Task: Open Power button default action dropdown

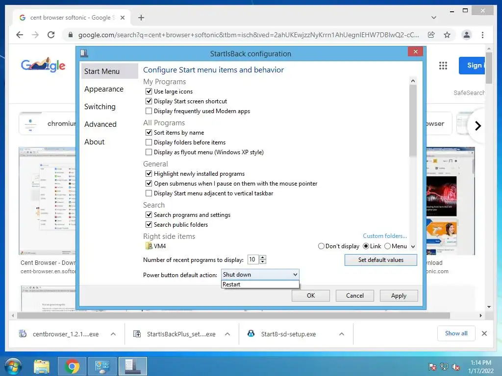Action: pos(260,275)
